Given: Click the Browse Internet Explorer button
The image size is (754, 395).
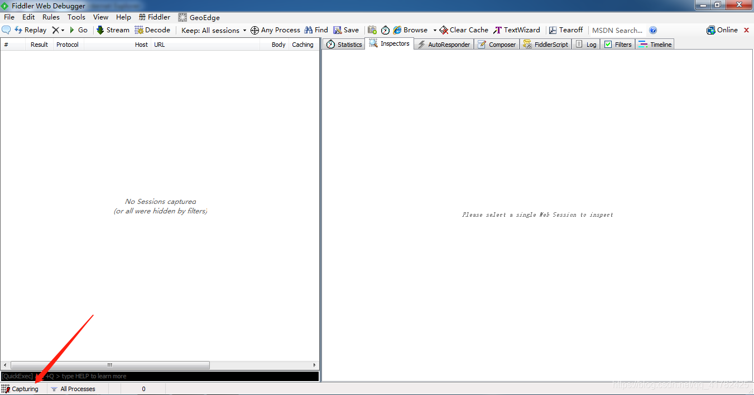Looking at the screenshot, I should (x=410, y=30).
